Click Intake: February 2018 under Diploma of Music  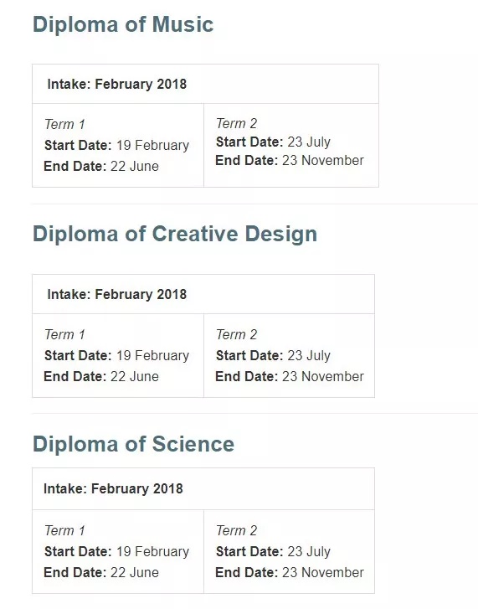[117, 85]
